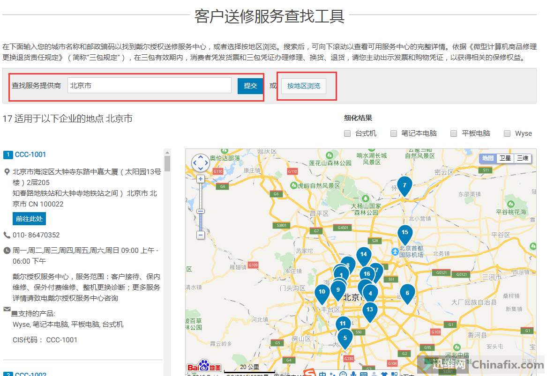Open the CCC-1001 result link
This screenshot has height=376, width=547.
[30, 155]
